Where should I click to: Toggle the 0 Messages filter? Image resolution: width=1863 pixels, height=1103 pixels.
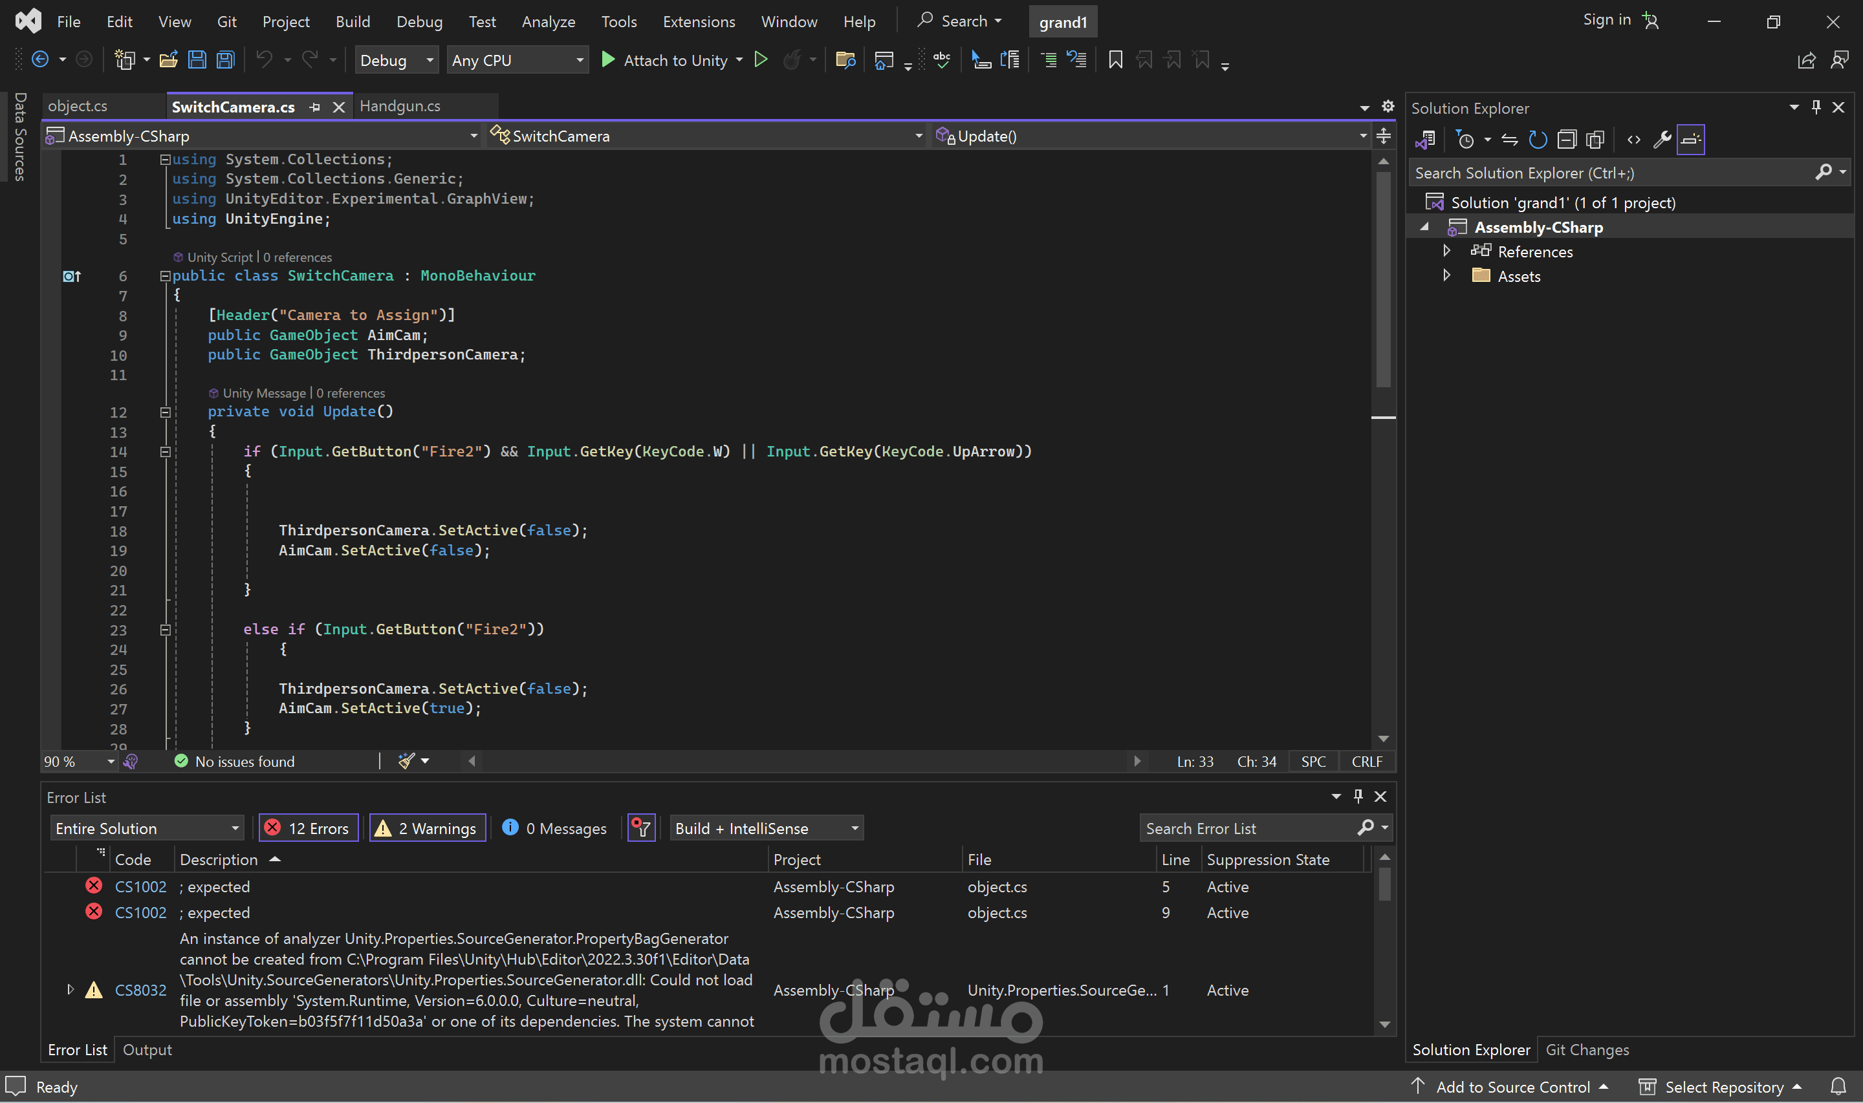554,828
